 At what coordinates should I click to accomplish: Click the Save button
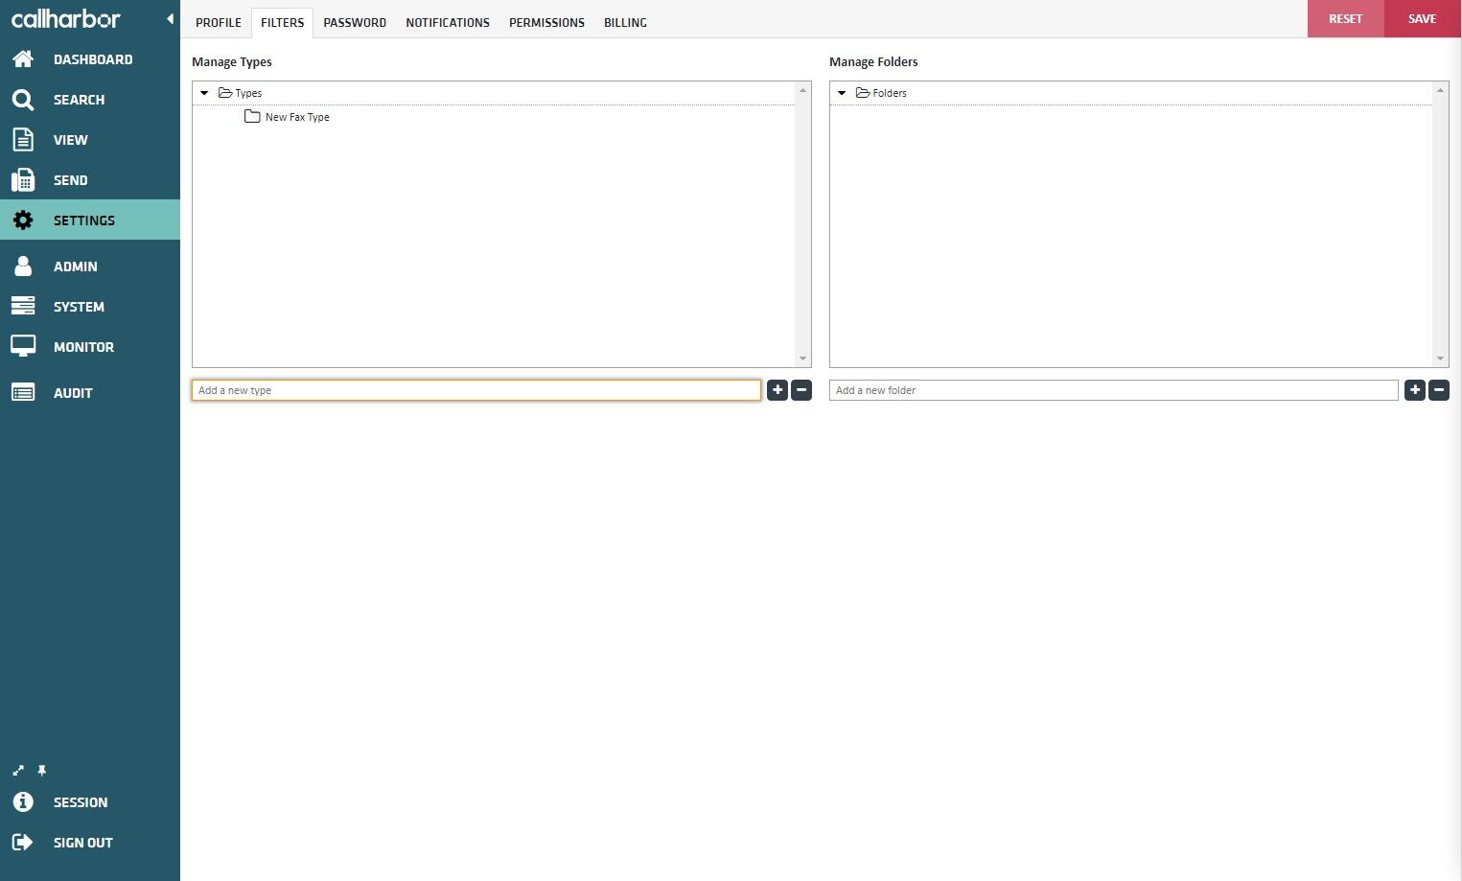point(1423,18)
